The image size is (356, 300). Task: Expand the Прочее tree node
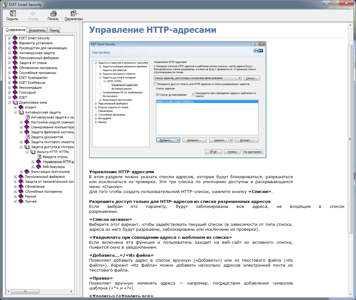pyautogui.click(x=15, y=201)
